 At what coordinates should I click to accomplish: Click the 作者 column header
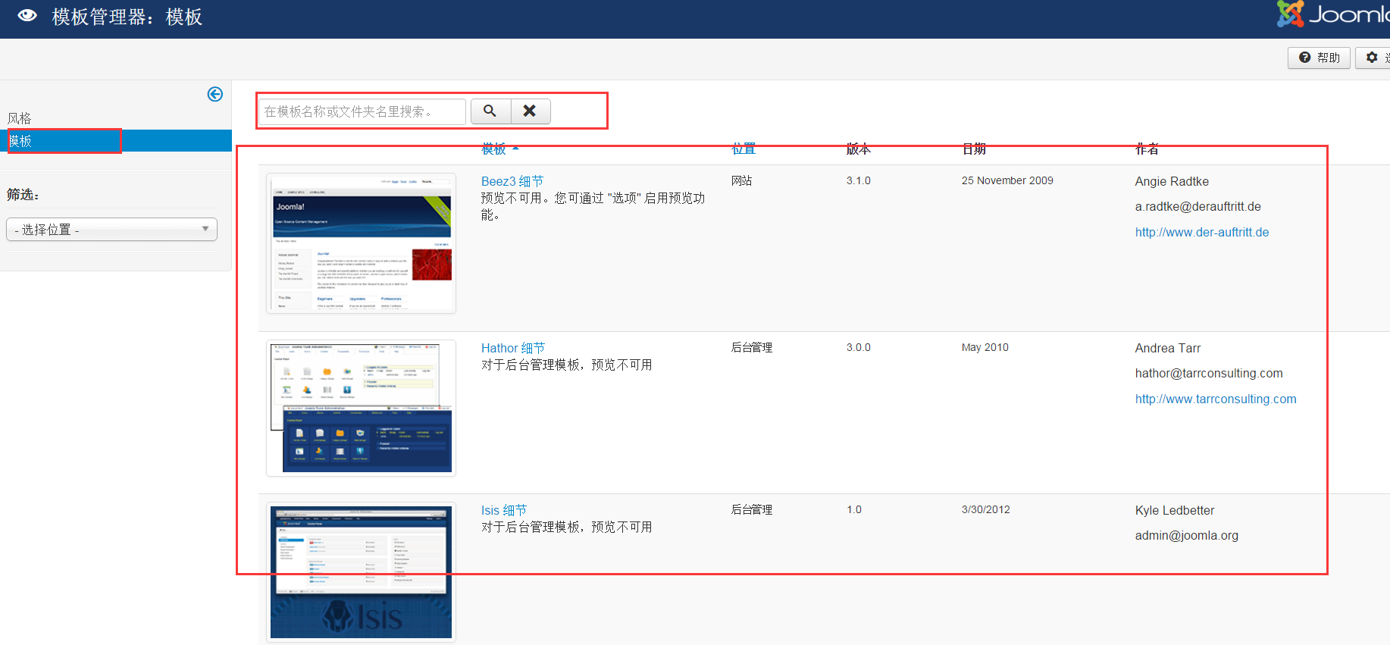point(1147,149)
